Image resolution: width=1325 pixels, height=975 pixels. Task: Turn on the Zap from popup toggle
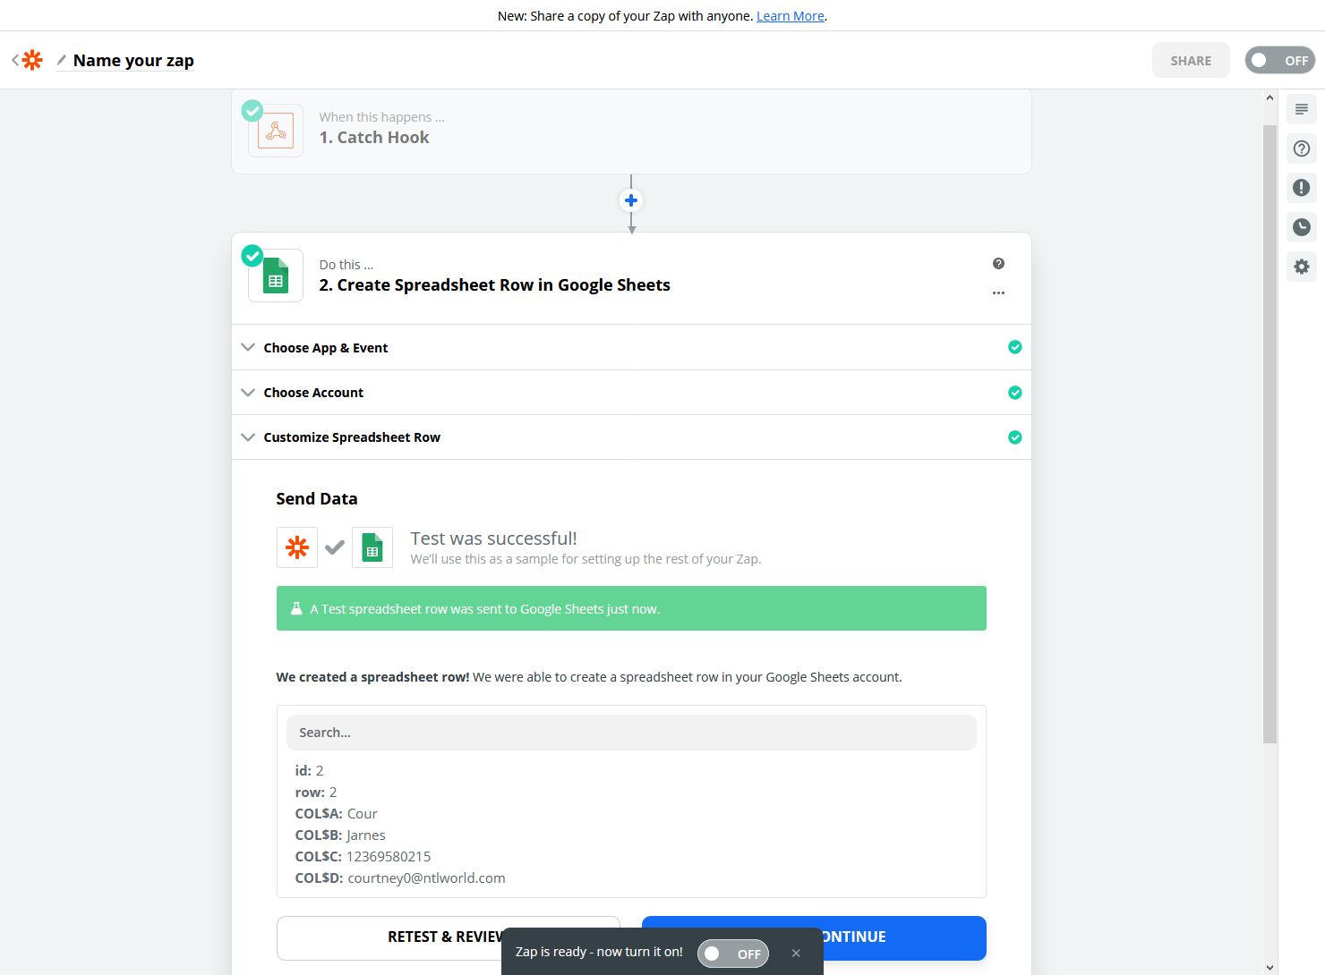coord(733,954)
